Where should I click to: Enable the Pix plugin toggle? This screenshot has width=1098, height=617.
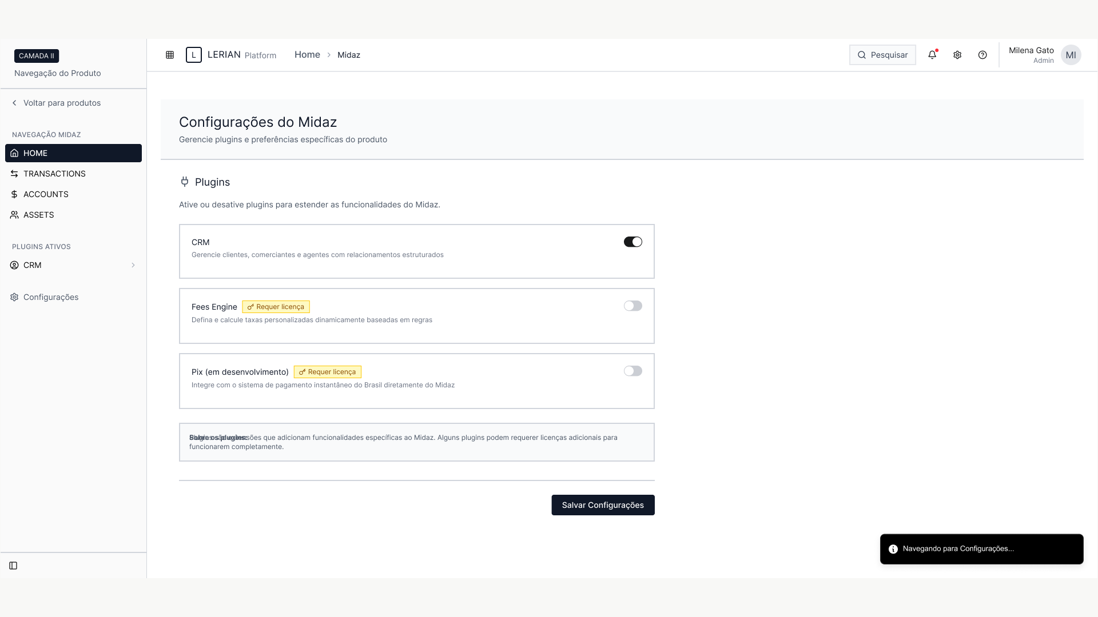pos(633,371)
